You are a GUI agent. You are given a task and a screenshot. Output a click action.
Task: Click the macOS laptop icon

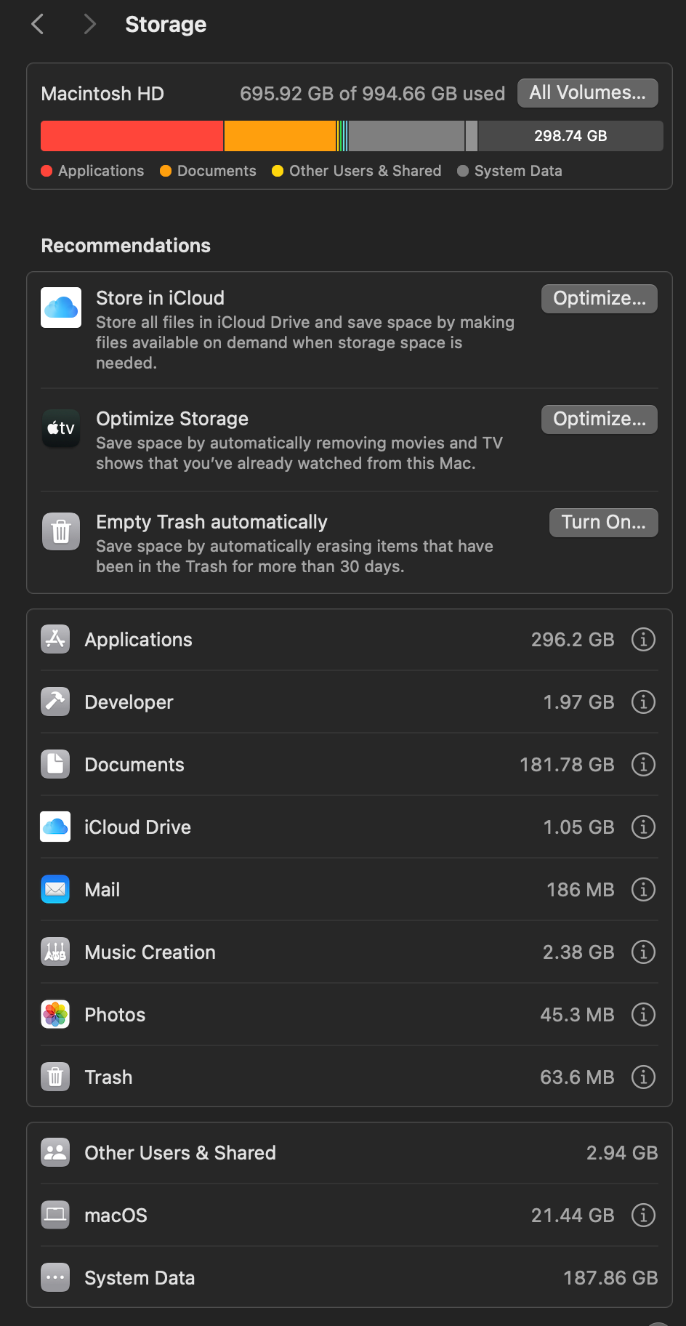pos(55,1215)
